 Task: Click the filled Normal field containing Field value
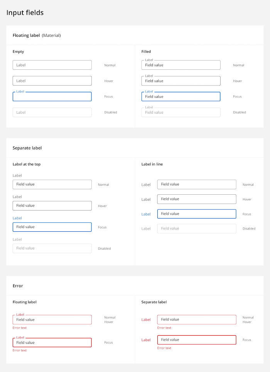coord(181,65)
